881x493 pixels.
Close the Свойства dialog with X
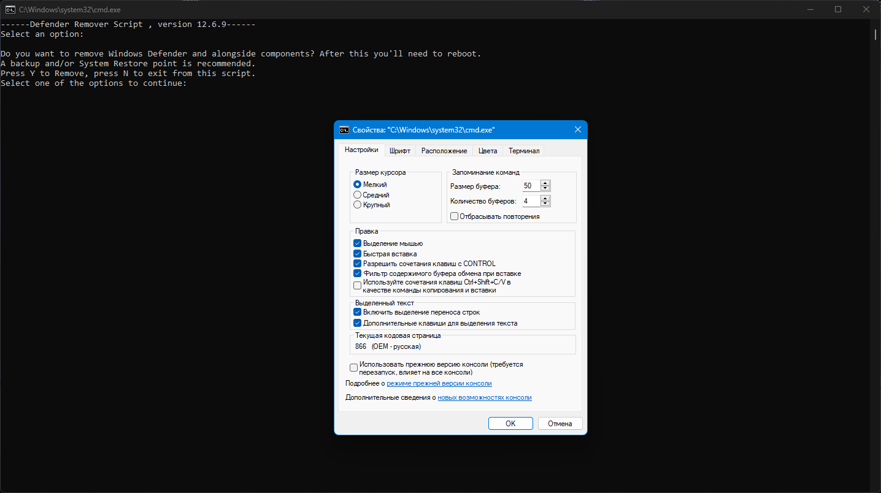[x=577, y=130]
